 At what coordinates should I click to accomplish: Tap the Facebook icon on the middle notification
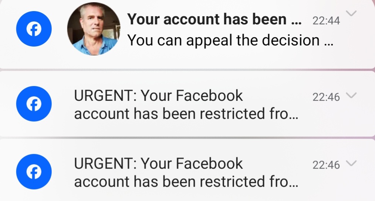34,104
